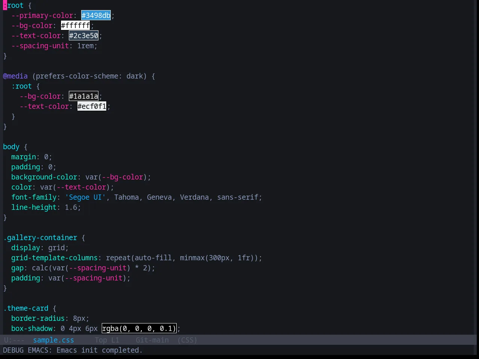Click the #2c3e50 color value
Screen dimensions: 479x359
[x=83, y=36]
